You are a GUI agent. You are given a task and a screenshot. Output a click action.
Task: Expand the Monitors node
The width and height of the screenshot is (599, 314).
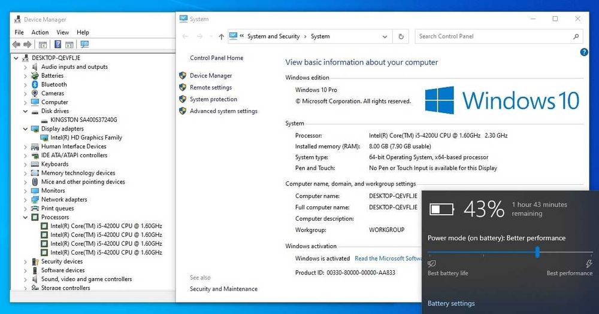(x=25, y=191)
